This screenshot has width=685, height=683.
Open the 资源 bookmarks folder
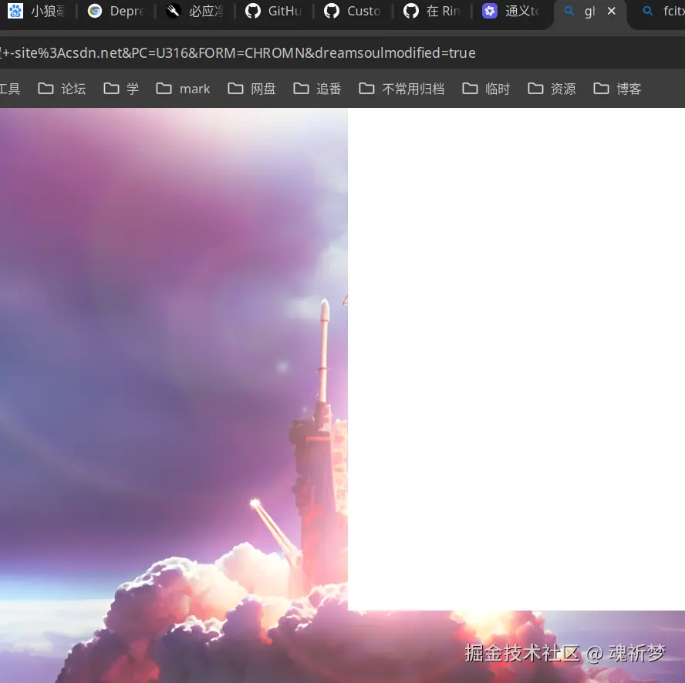[x=552, y=89]
